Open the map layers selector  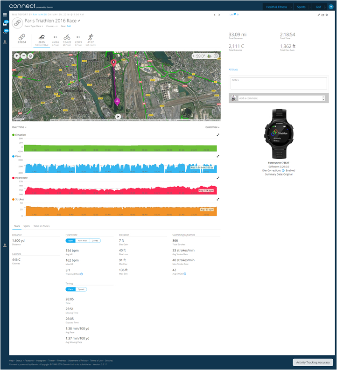[30, 56]
